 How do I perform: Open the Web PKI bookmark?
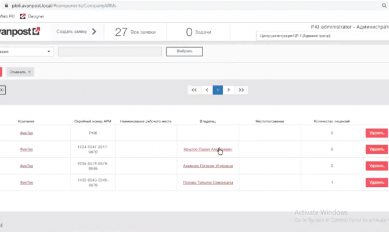[x=7, y=16]
